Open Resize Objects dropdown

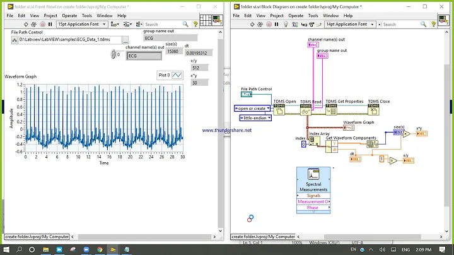[139, 25]
